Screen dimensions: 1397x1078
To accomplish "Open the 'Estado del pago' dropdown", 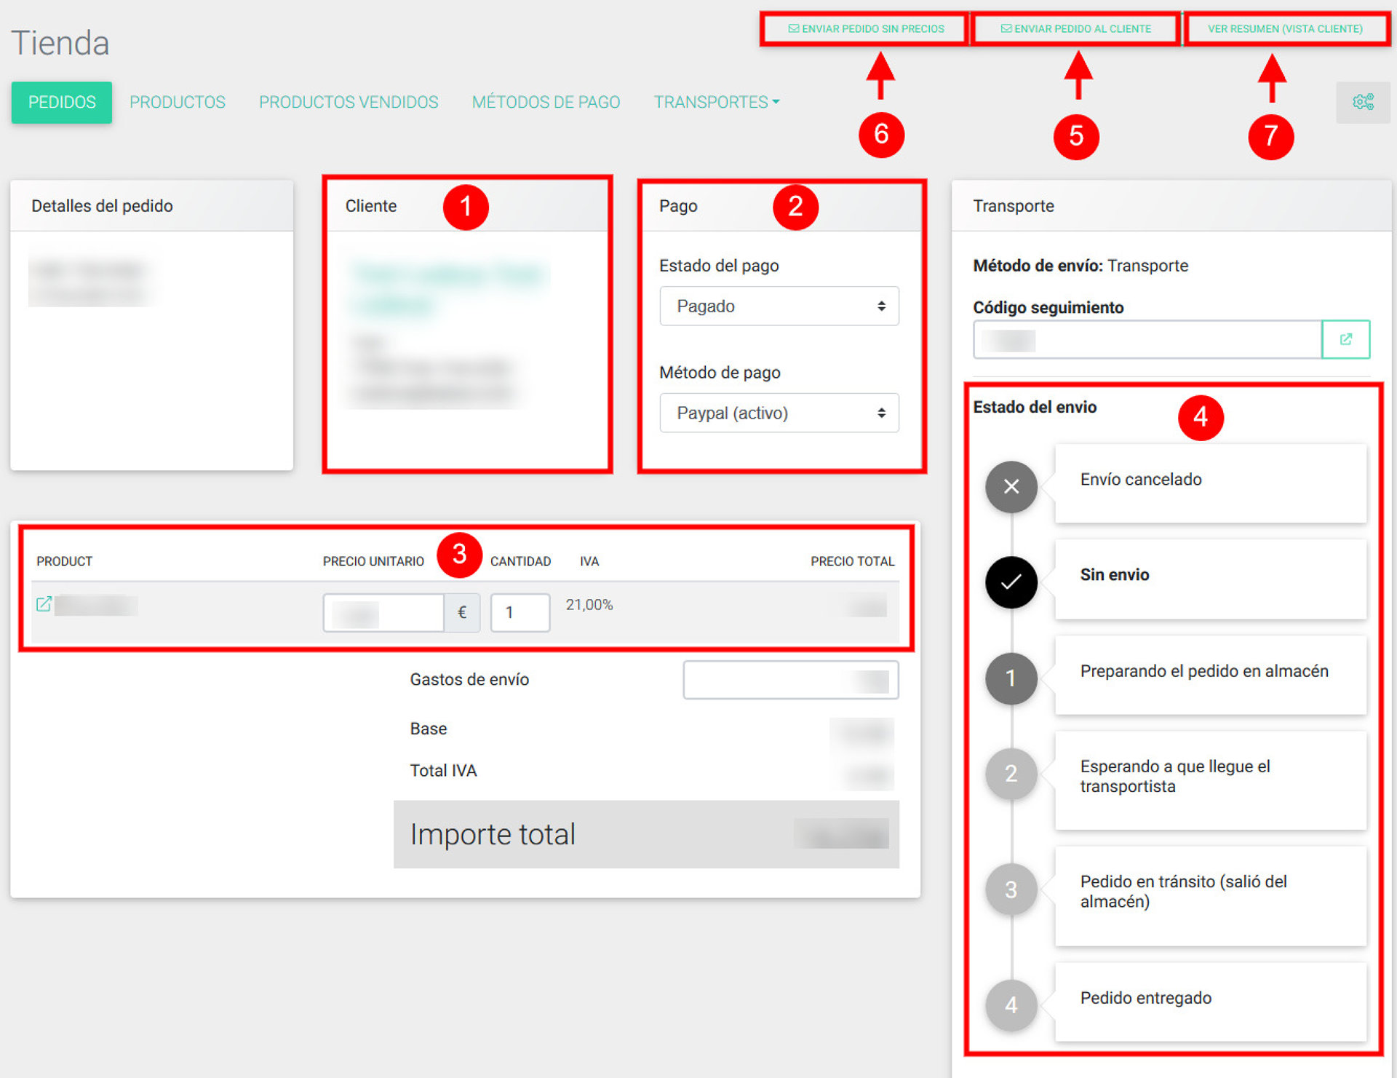I will (x=779, y=306).
